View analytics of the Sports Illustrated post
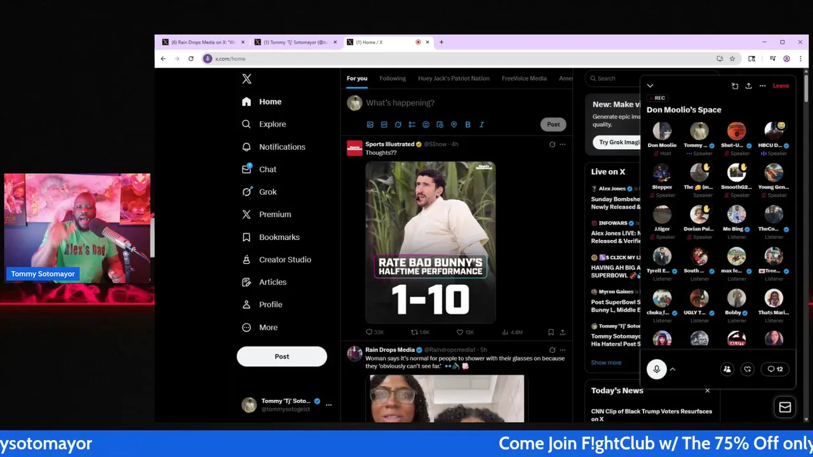Screen dimensions: 813x457 [512, 332]
